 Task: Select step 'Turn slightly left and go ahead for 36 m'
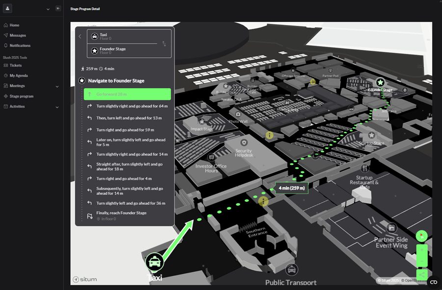pyautogui.click(x=127, y=203)
